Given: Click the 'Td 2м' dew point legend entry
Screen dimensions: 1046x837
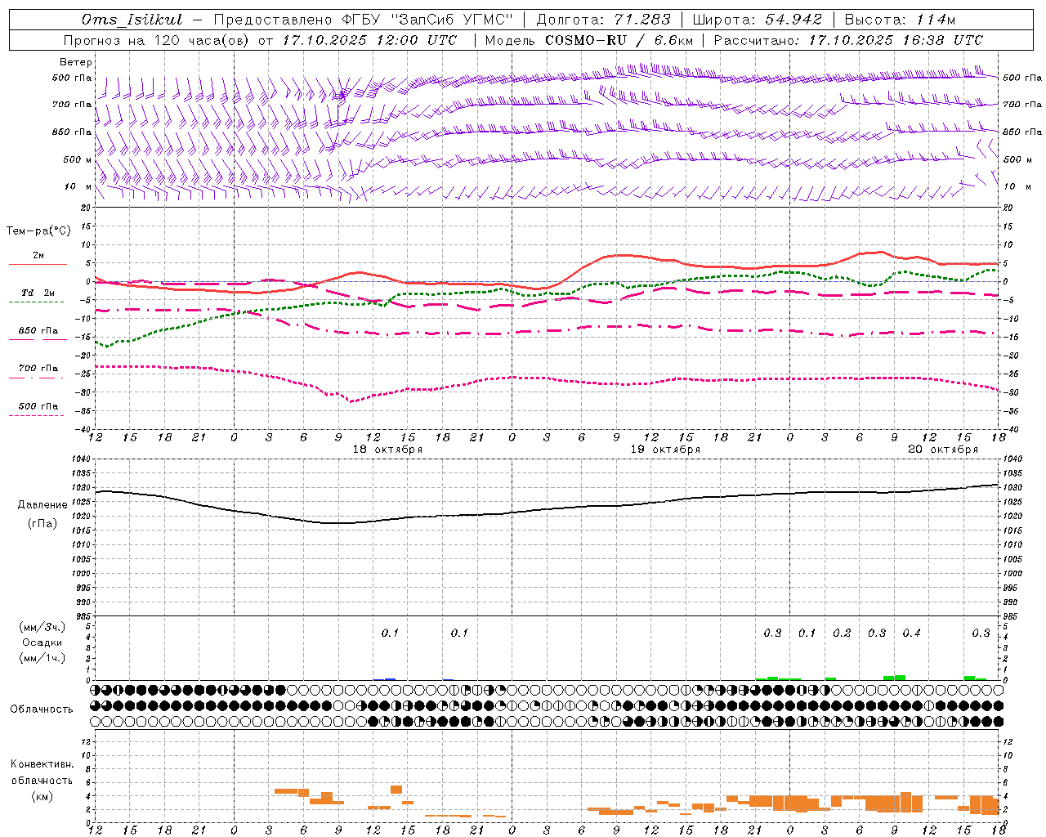Looking at the screenshot, I should [x=38, y=293].
